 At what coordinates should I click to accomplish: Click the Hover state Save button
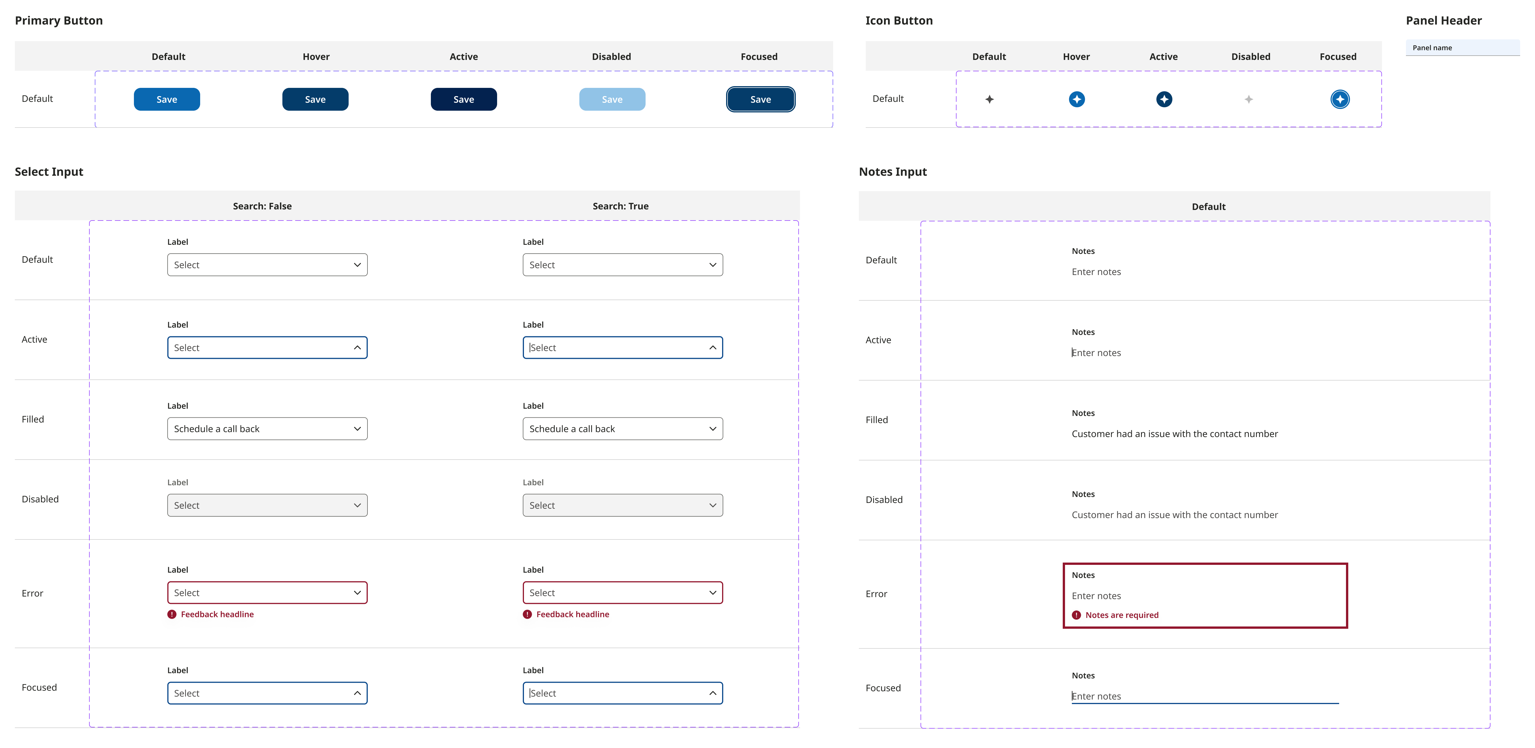[315, 99]
